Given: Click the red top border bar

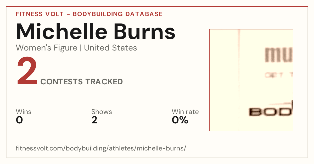Looking at the screenshot, I should [157, 7].
